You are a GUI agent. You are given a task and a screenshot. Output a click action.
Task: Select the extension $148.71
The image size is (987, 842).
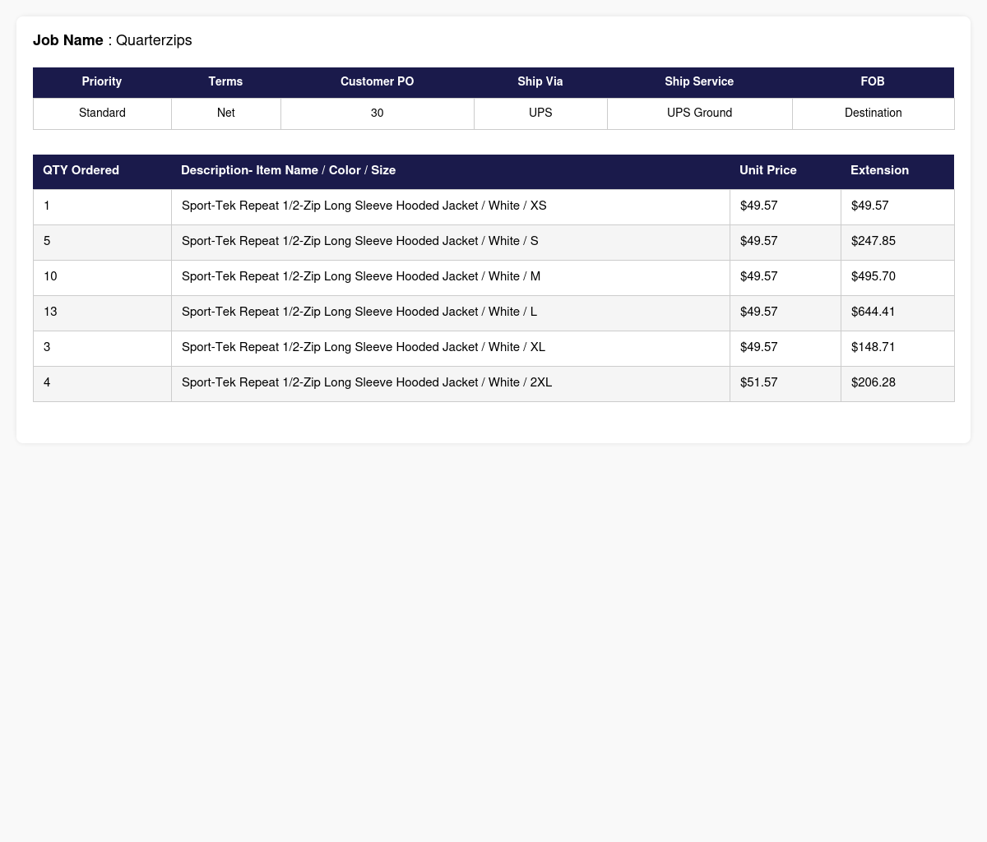click(897, 348)
